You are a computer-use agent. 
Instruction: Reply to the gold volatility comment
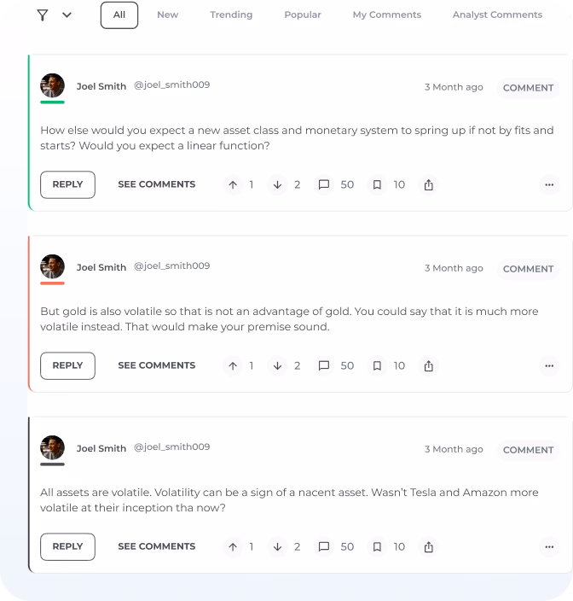click(x=67, y=366)
